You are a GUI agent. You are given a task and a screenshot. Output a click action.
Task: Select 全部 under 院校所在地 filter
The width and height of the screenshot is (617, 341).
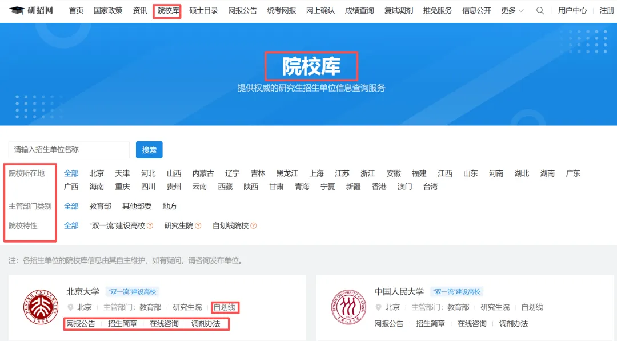pyautogui.click(x=71, y=173)
